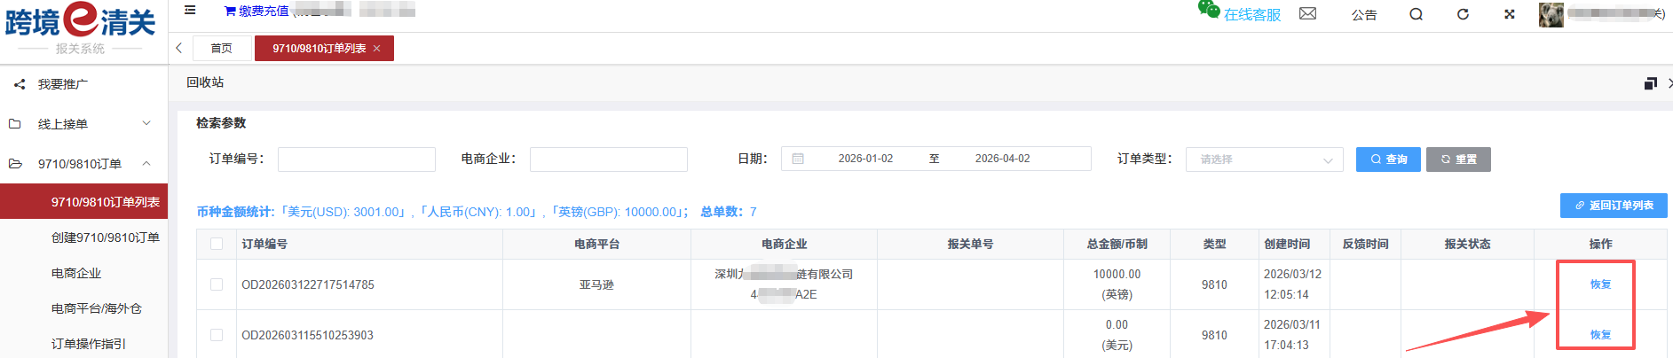Close the 9710/9810订单列表 tab
The width and height of the screenshot is (1673, 358).
[377, 49]
